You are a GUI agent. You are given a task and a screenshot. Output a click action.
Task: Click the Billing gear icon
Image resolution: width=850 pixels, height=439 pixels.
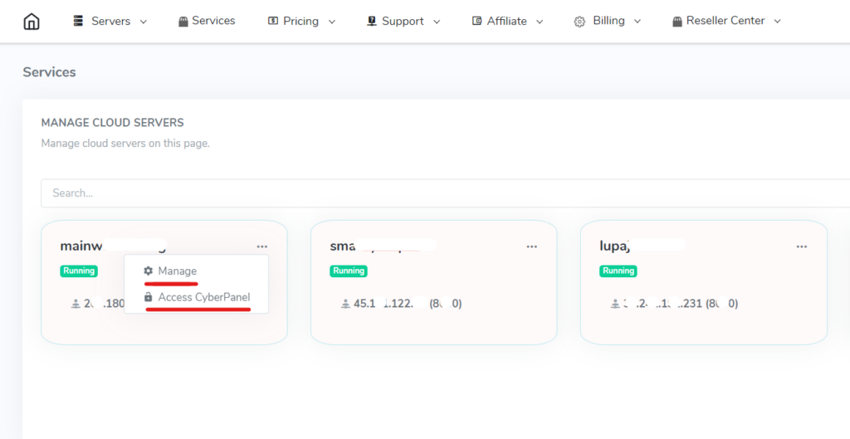[x=579, y=22]
